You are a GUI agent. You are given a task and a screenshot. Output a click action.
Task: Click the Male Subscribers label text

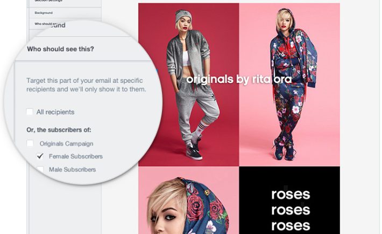[72, 169]
